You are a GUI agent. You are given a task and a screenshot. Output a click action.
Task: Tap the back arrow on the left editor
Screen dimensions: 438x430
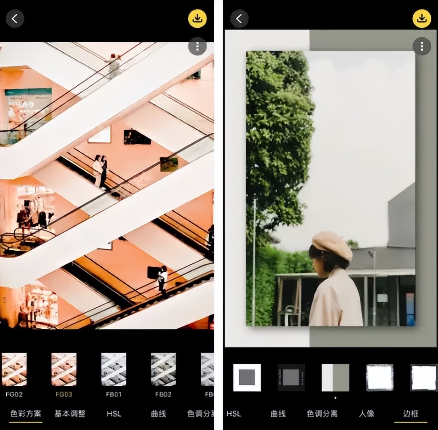(15, 18)
